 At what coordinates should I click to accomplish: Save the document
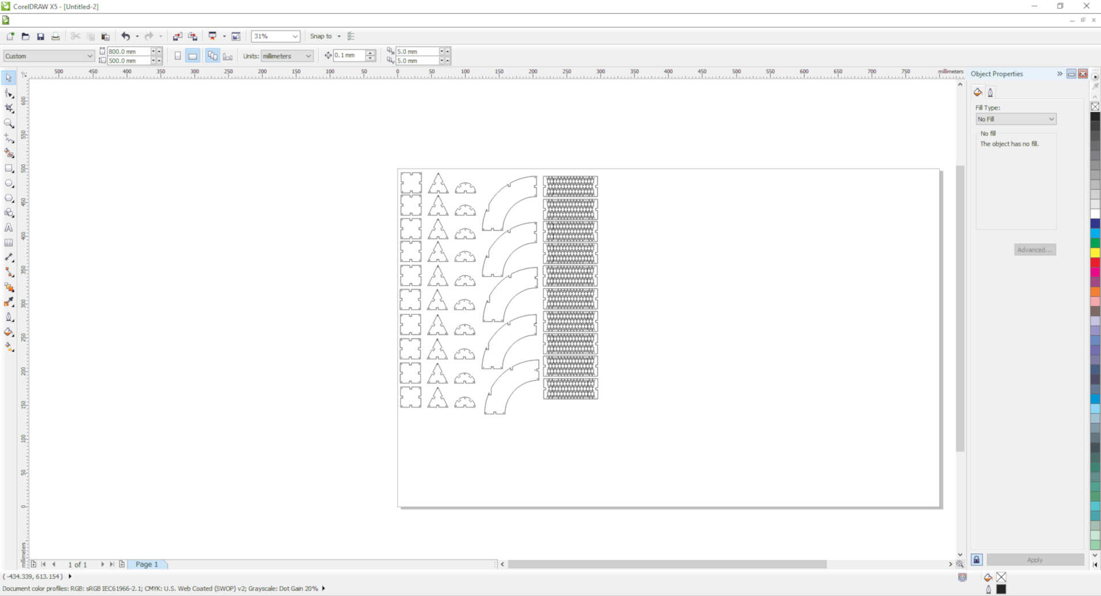coord(40,36)
